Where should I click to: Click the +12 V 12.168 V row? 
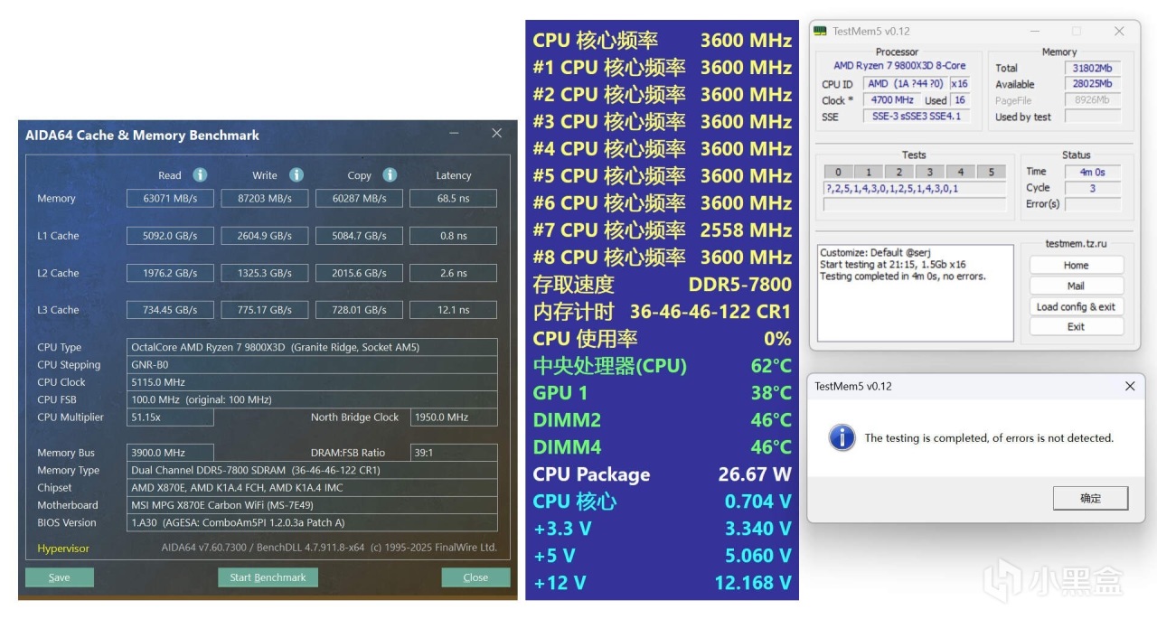point(662,582)
